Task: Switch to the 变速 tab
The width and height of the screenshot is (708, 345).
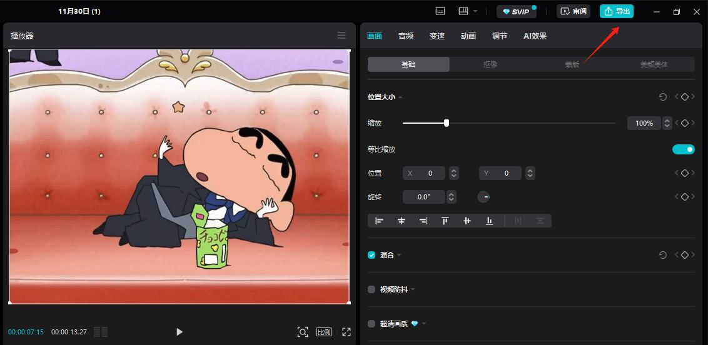Action: click(437, 36)
